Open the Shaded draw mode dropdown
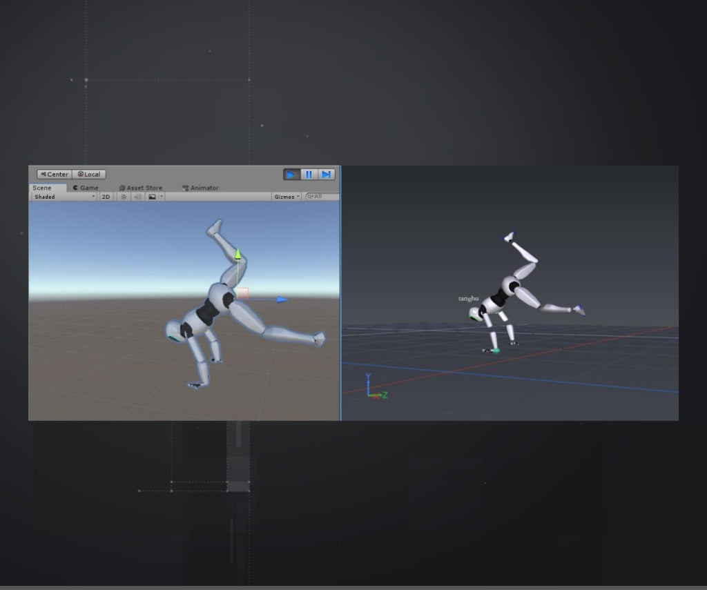This screenshot has height=590, width=707. [61, 196]
